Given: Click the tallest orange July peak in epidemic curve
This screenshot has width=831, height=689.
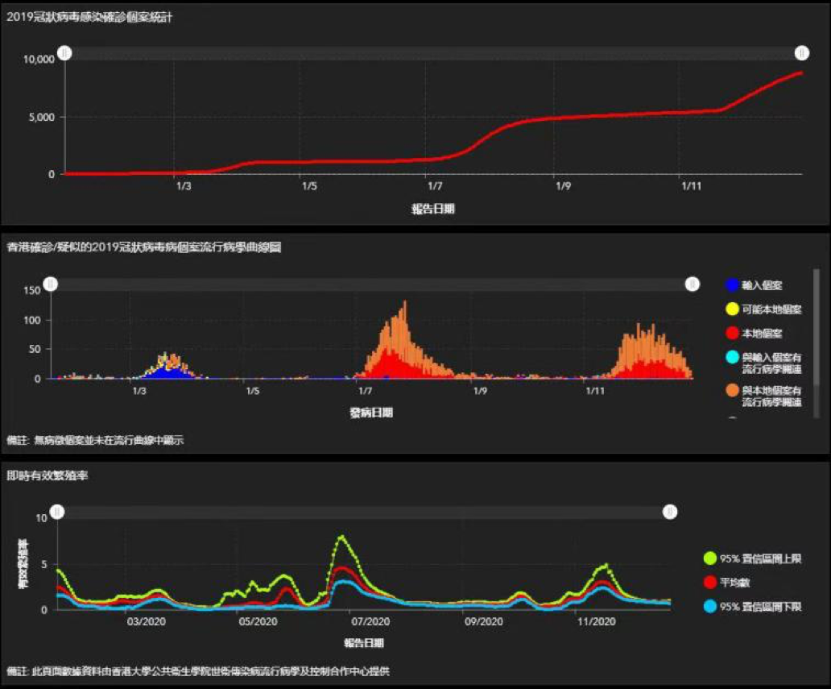Looking at the screenshot, I should [405, 306].
